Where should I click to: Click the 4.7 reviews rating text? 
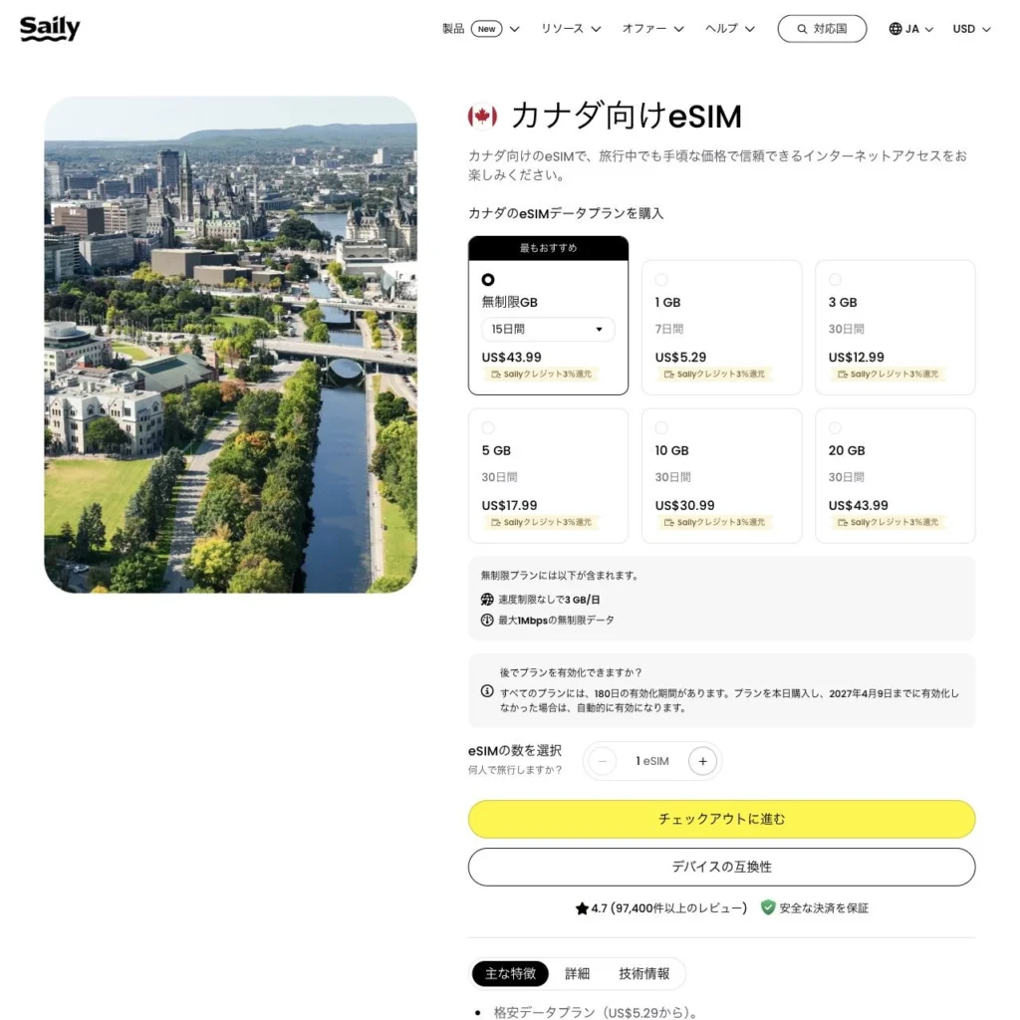pos(668,908)
